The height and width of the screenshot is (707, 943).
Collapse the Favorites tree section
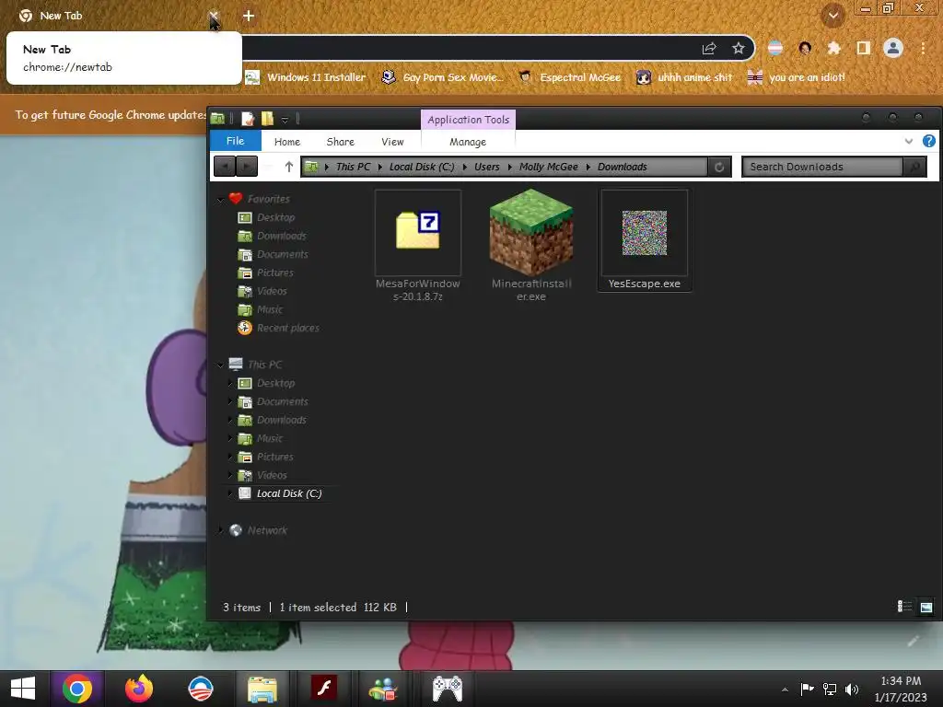221,199
